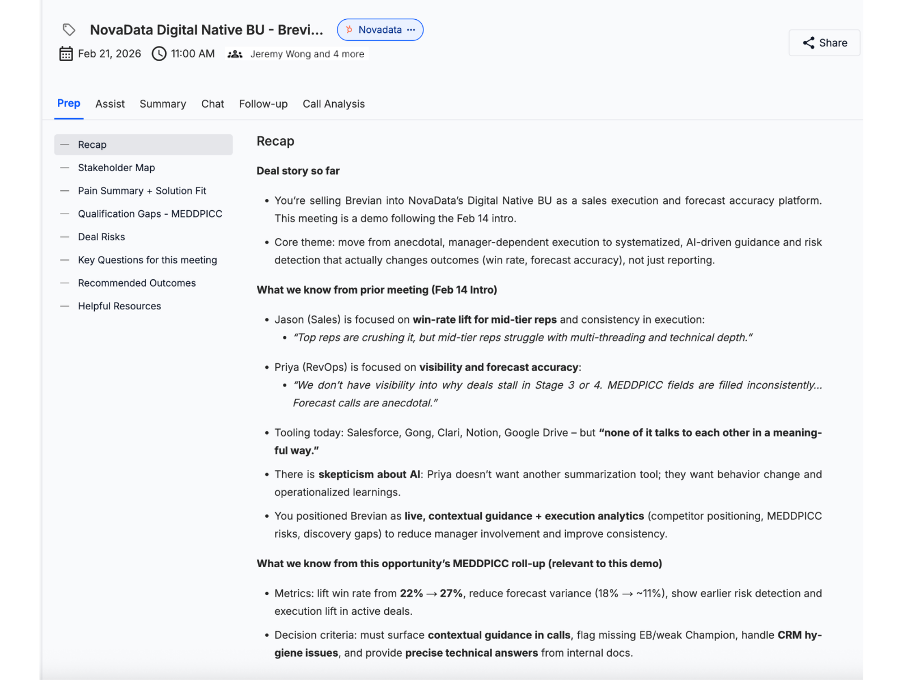Click 'visibility and forecast accuracy' bold text
Image resolution: width=907 pixels, height=680 pixels.
click(499, 367)
